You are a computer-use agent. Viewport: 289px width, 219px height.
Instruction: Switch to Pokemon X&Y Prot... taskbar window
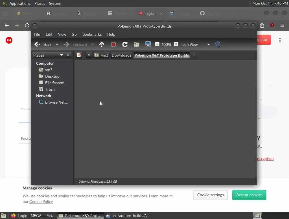click(x=80, y=216)
